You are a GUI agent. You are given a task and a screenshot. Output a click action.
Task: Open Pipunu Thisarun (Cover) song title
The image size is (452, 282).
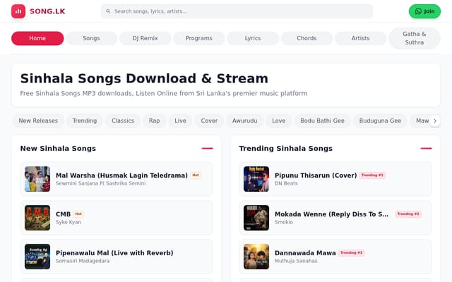coord(316,176)
